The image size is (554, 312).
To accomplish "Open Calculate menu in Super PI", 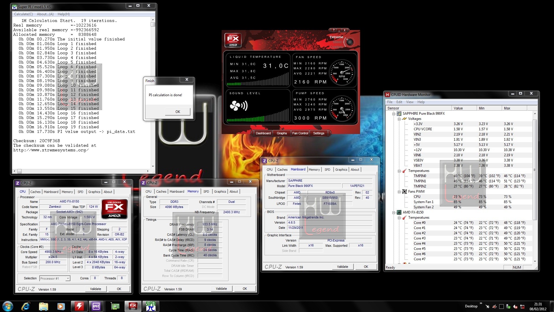I will tap(23, 14).
